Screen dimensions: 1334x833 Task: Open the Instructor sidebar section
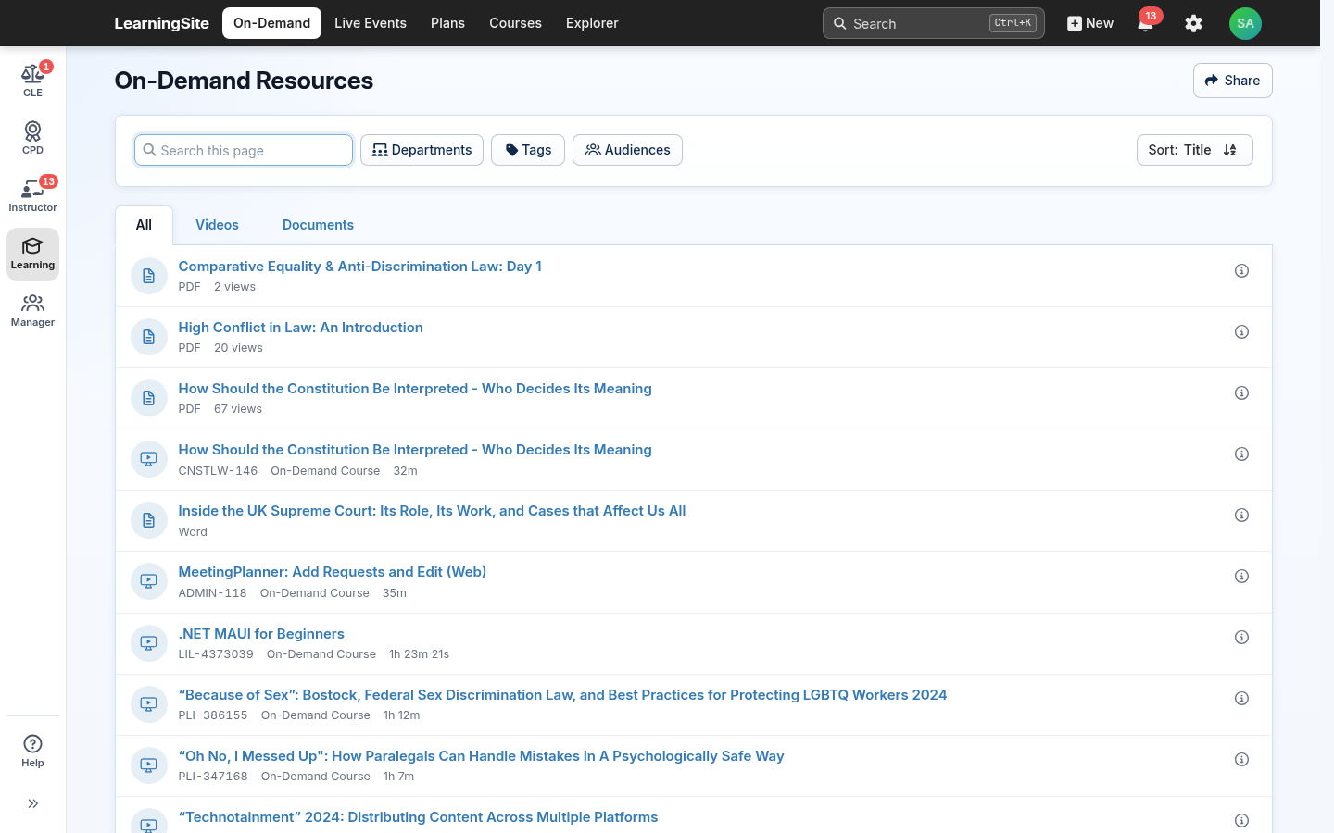[x=32, y=195]
